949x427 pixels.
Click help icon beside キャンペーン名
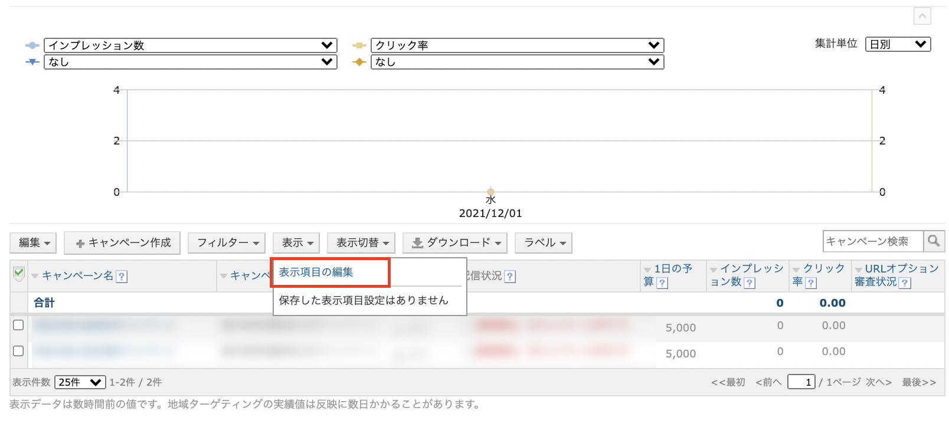pos(122,277)
